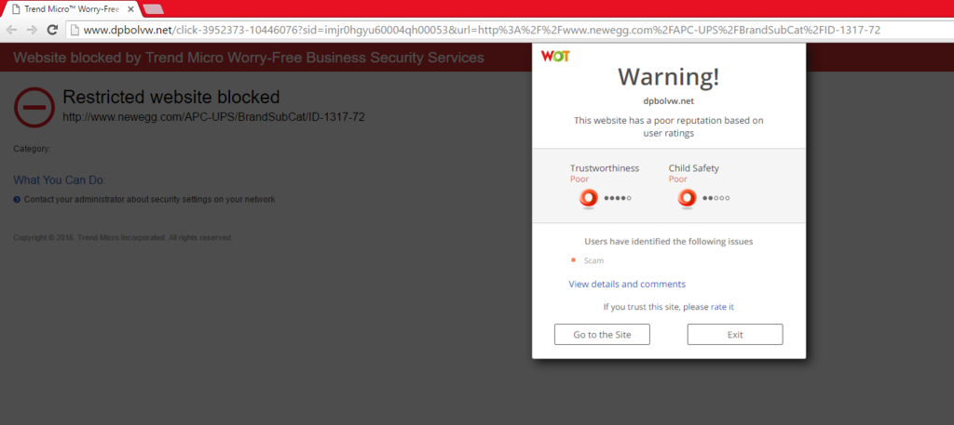The height and width of the screenshot is (425, 954).
Task: Open View details and comments link
Action: [x=627, y=285]
